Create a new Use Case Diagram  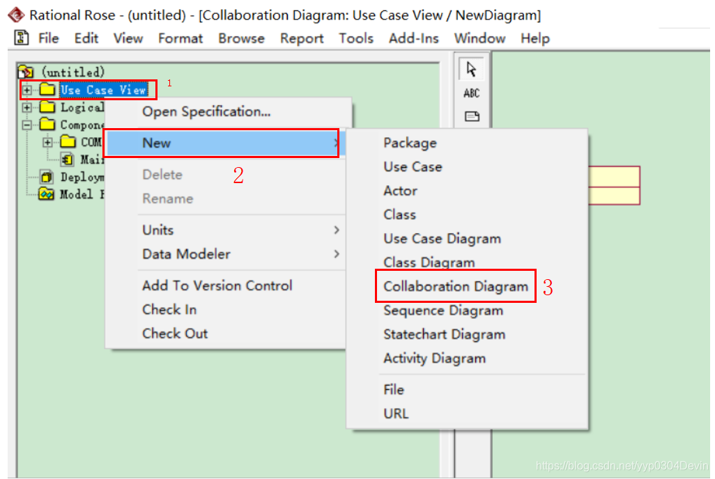tap(467, 239)
